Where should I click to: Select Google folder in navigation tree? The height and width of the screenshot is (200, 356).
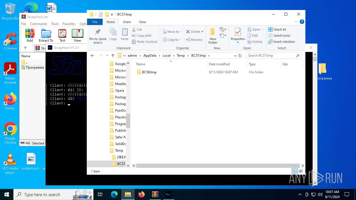(117, 64)
